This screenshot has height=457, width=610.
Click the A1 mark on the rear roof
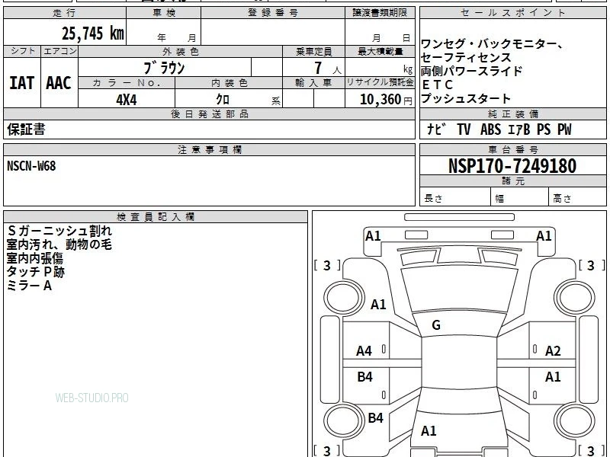[x=429, y=430]
